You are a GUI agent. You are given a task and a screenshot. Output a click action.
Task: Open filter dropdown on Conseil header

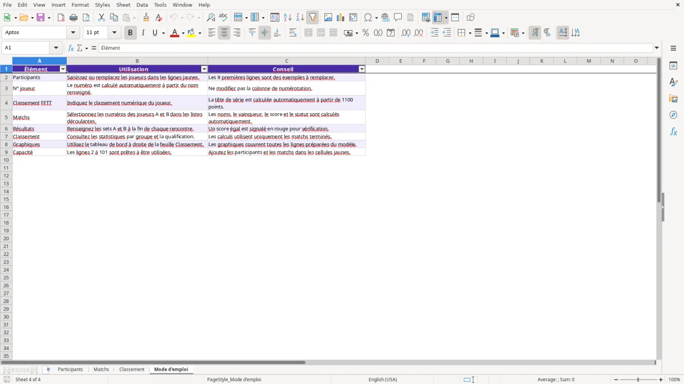click(361, 69)
